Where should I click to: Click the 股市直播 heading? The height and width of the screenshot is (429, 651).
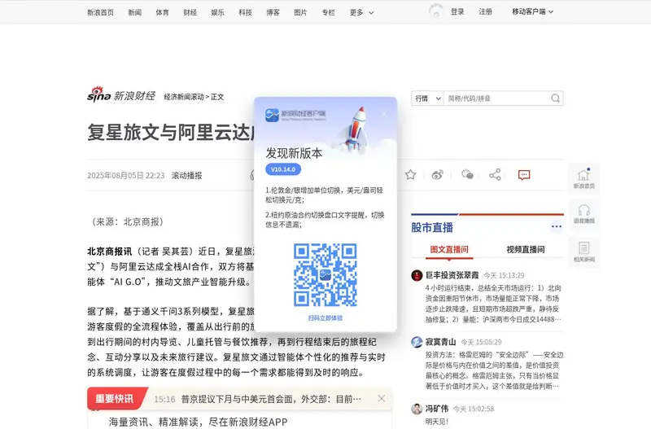point(432,228)
